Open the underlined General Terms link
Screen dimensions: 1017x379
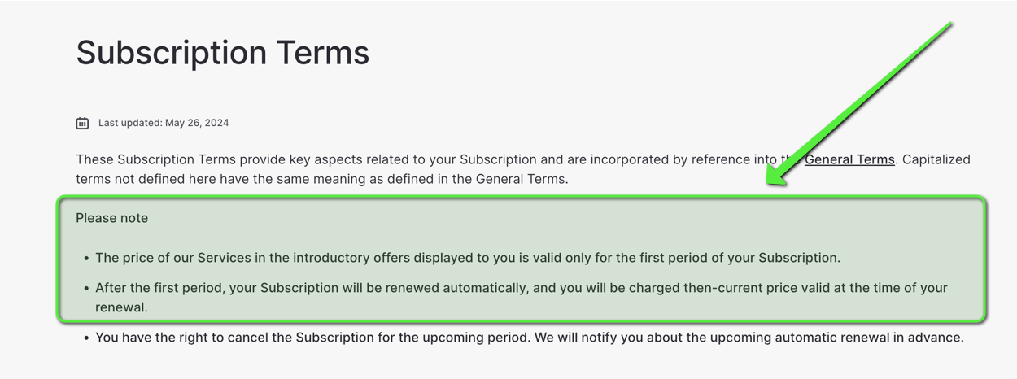click(x=849, y=159)
